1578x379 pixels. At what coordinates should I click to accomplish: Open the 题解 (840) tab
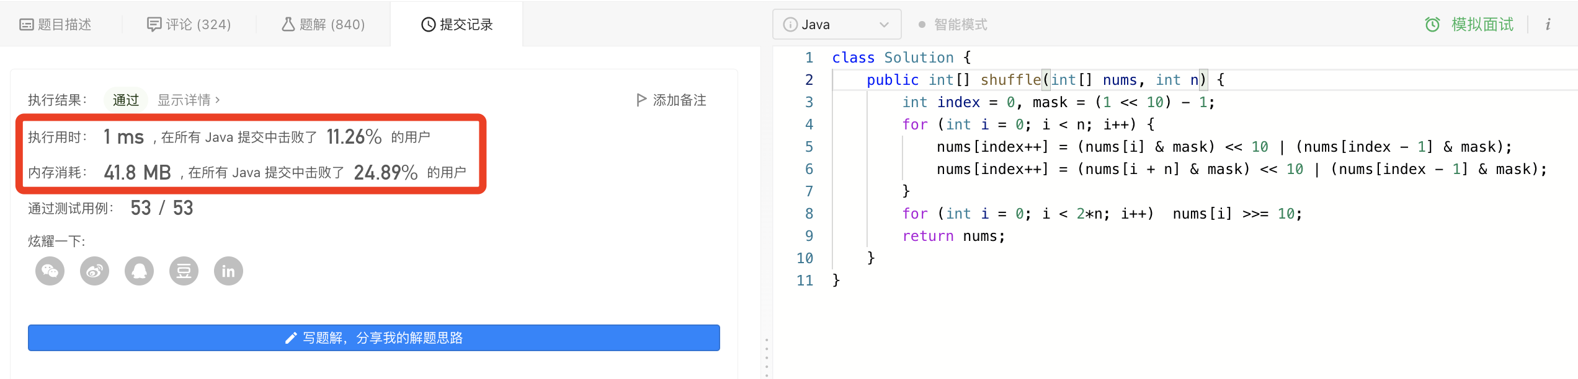click(x=323, y=25)
